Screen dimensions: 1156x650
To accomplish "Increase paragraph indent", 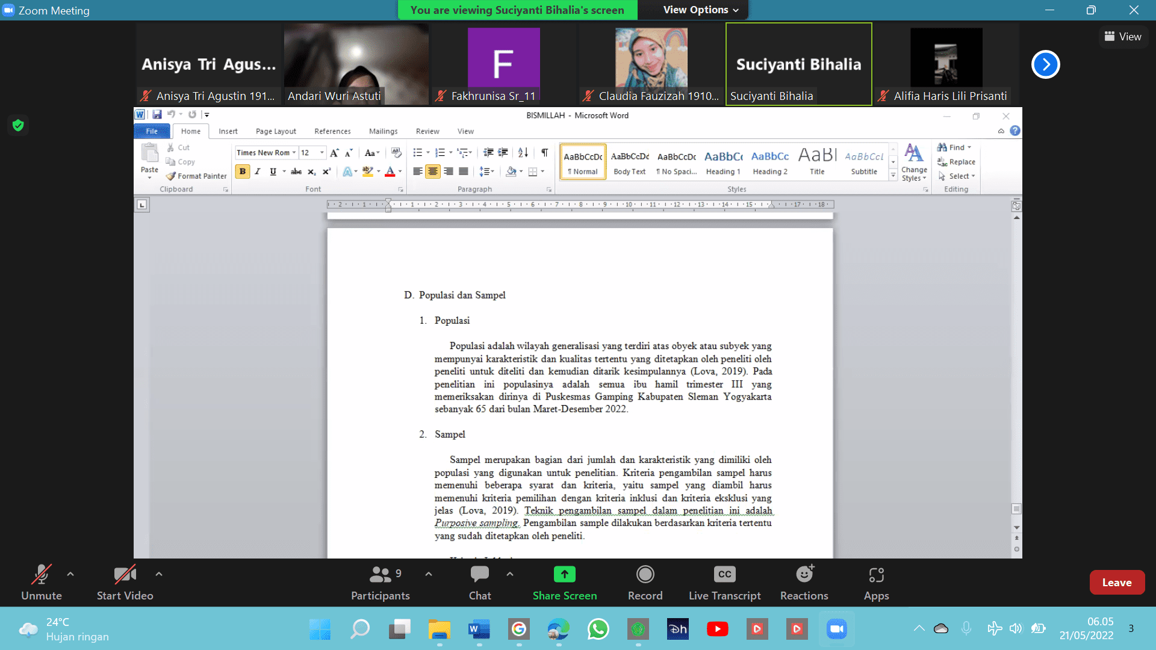I will [x=503, y=153].
